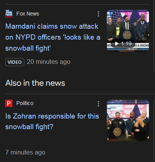Viewport: 155px width, 162px height.
Task: Open the Mamdani snow attack headline
Action: (x=53, y=37)
